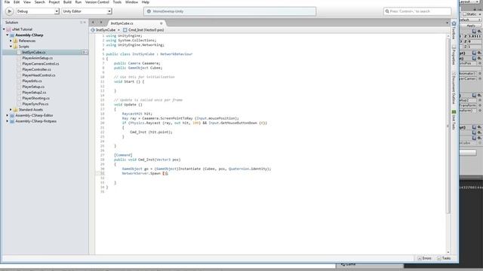
Task: Focus the 'Press Control+,' search field
Action: [x=417, y=11]
